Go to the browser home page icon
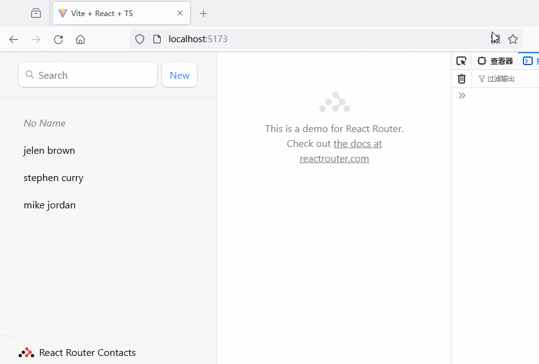539x364 pixels. click(80, 39)
